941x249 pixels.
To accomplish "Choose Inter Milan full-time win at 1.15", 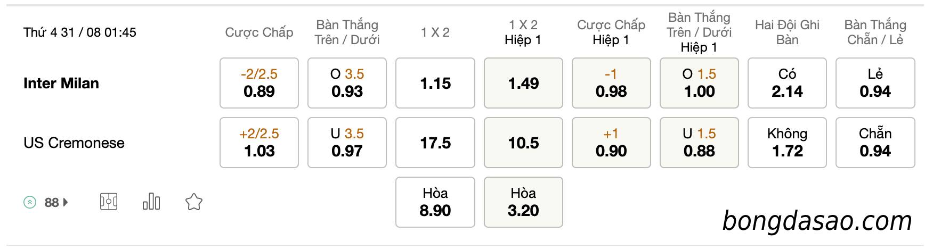I will (x=435, y=83).
